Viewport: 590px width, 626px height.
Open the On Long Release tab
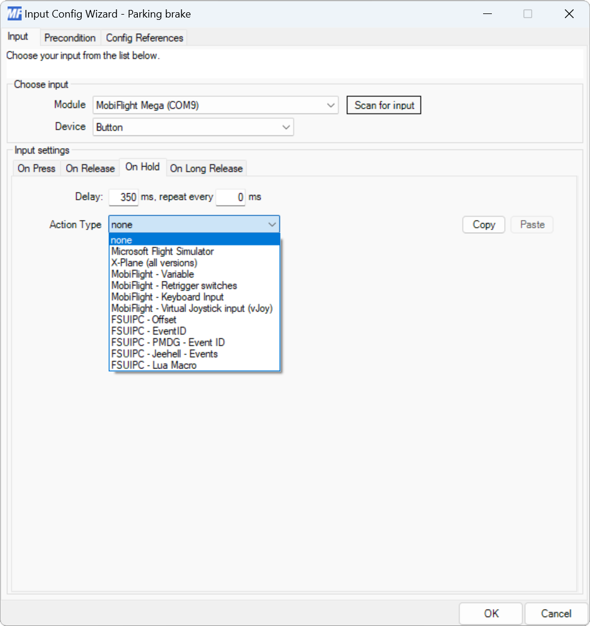click(x=206, y=168)
